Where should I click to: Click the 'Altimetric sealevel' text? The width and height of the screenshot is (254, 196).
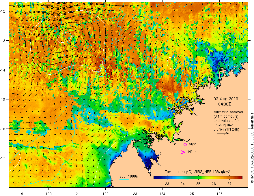click(228, 112)
